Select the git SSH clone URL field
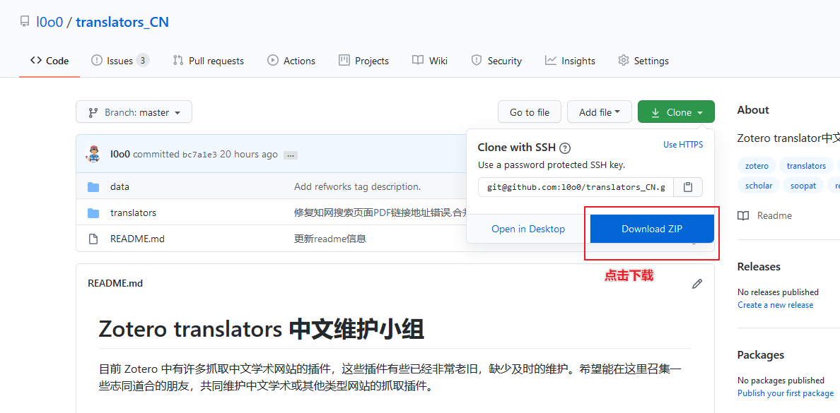Image resolution: width=840 pixels, height=413 pixels. point(576,187)
